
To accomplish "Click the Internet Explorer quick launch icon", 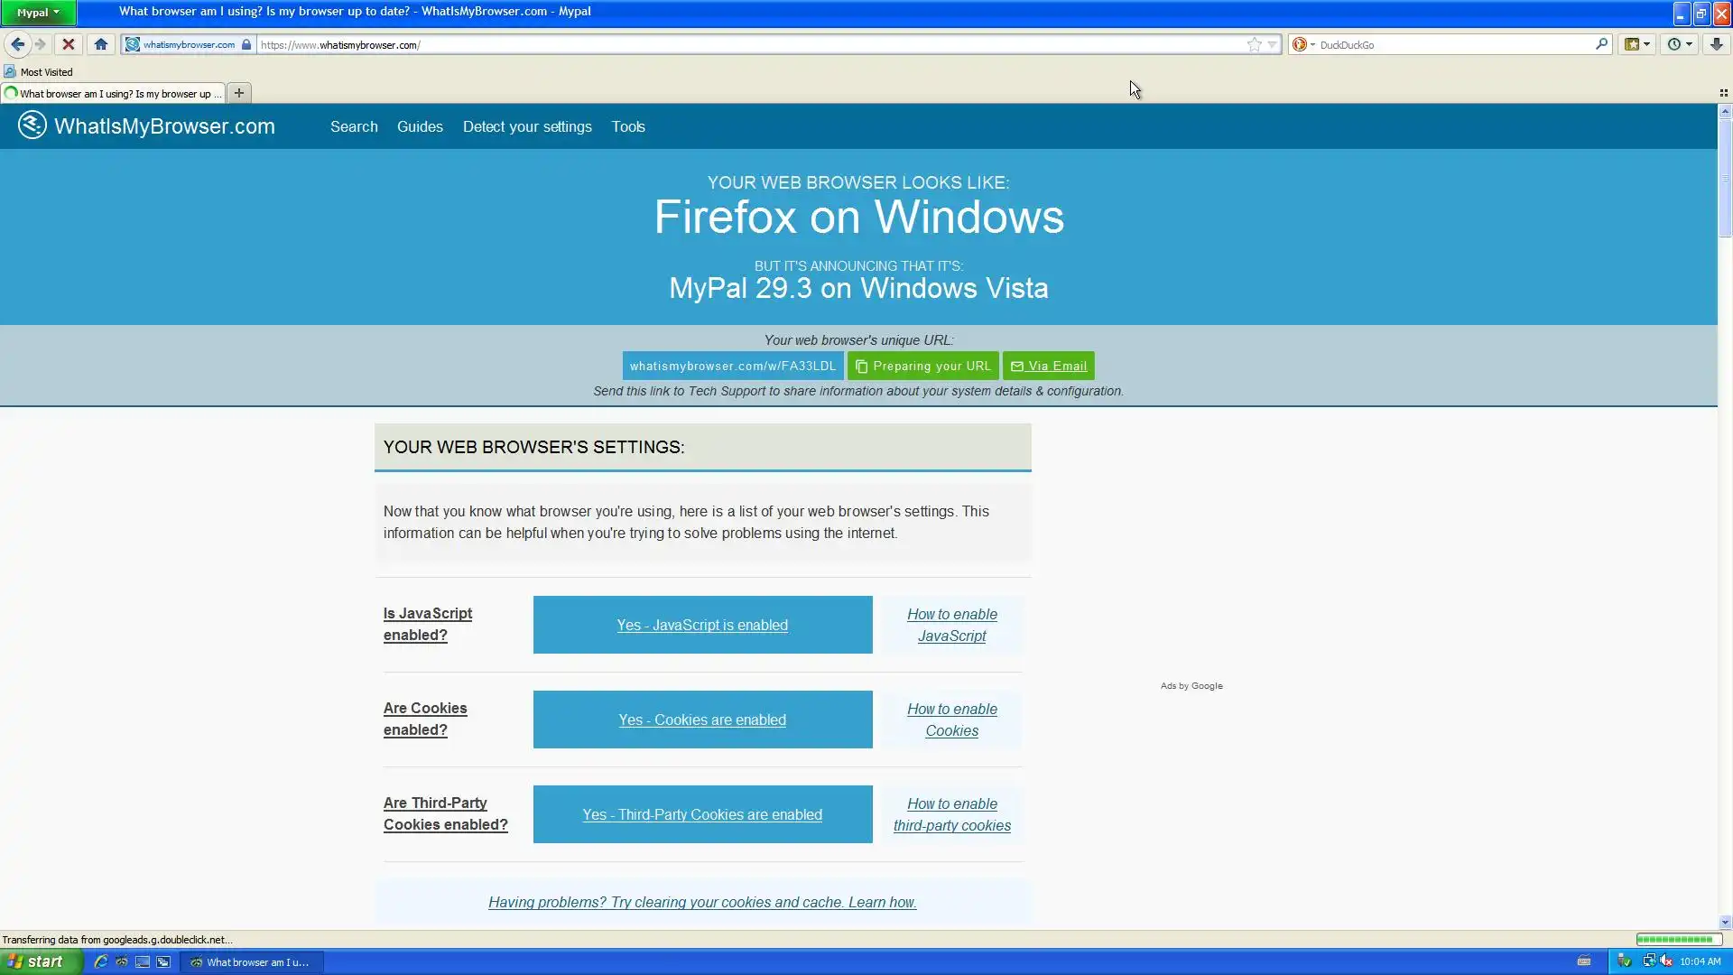I will coord(101,961).
